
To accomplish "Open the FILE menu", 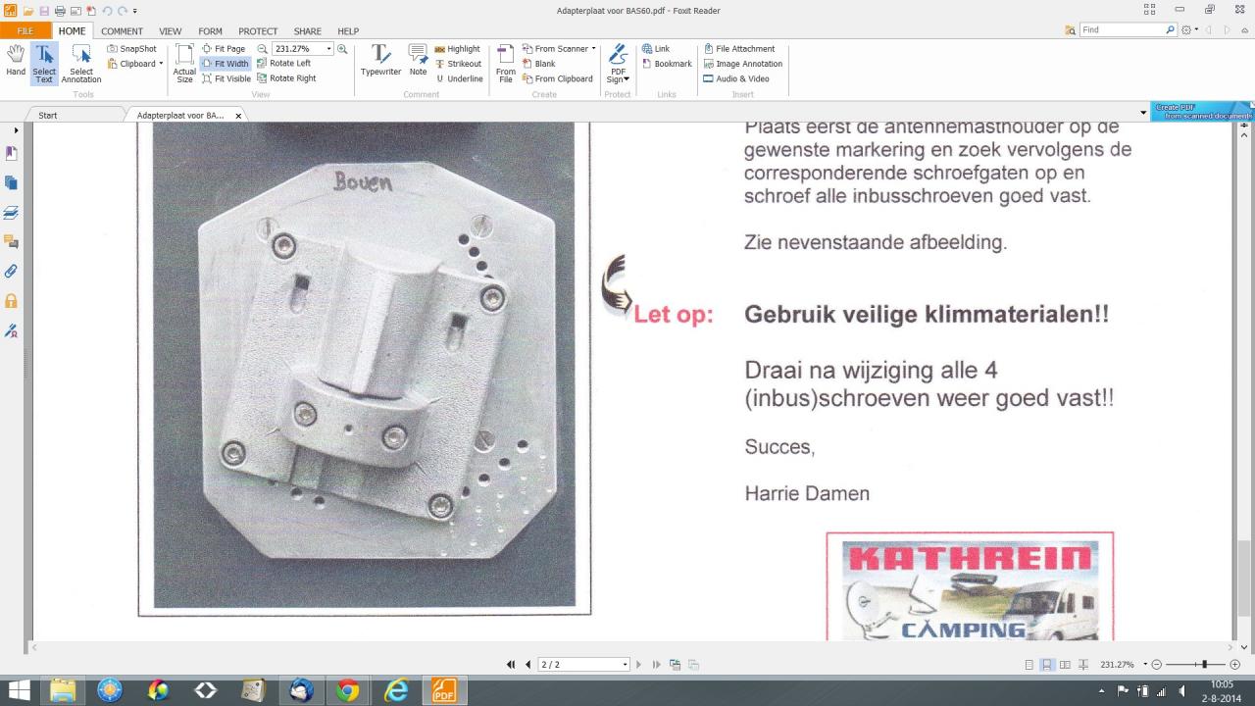I will [25, 30].
